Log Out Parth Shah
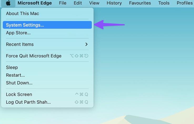Image resolution: width=194 pixels, height=124 pixels. point(47,102)
